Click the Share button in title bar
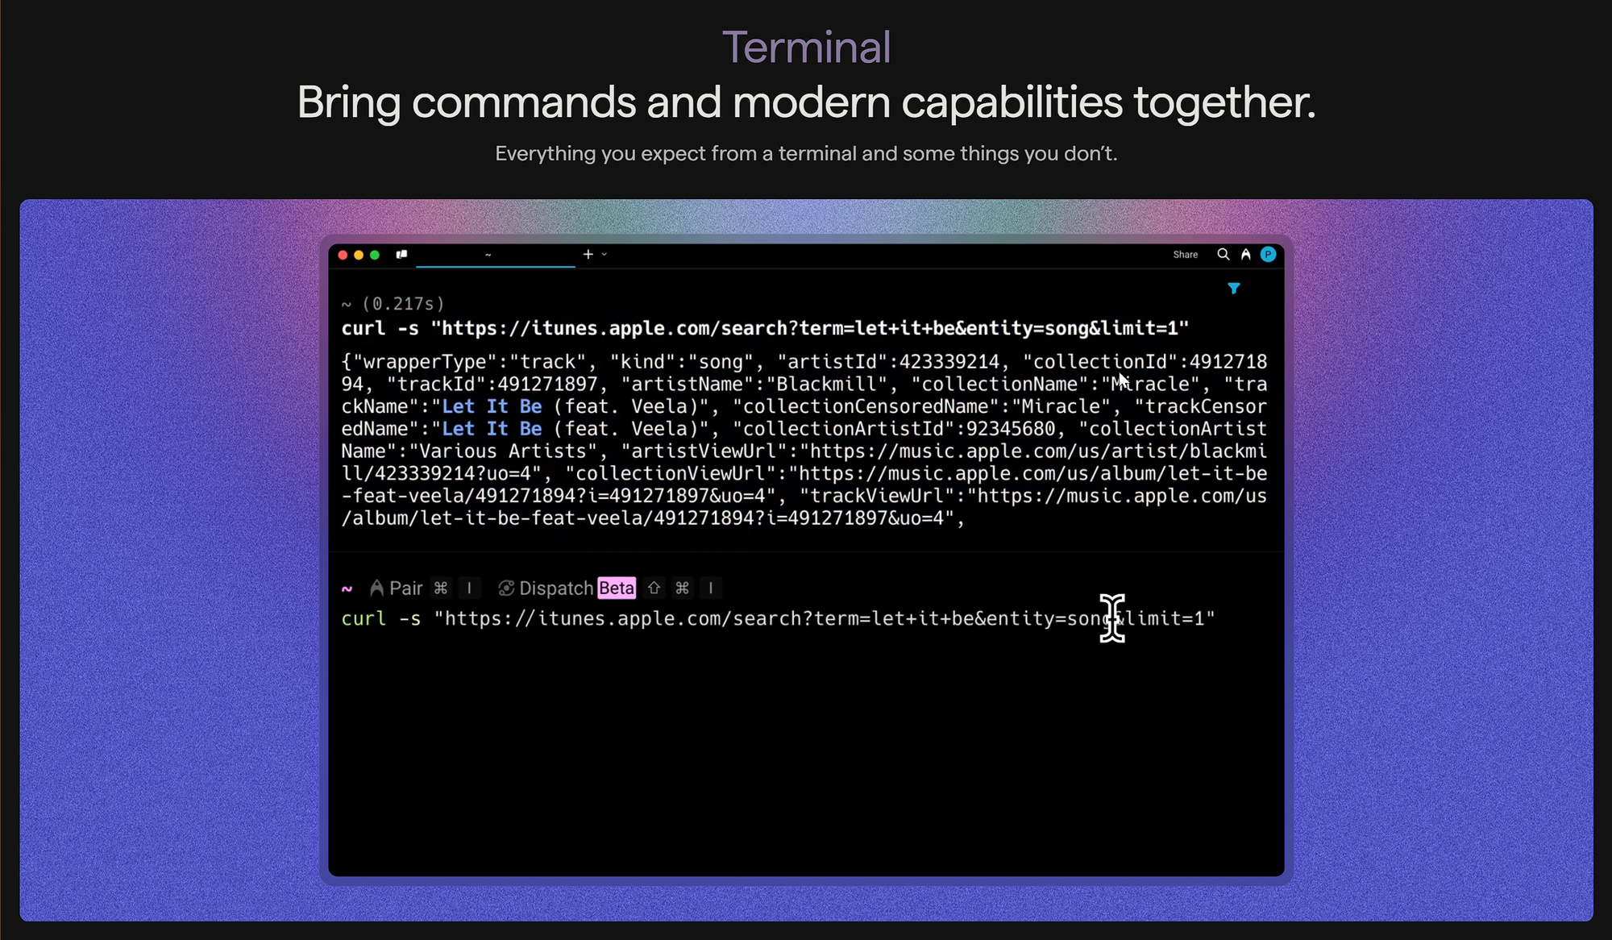The height and width of the screenshot is (940, 1612). coord(1185,255)
